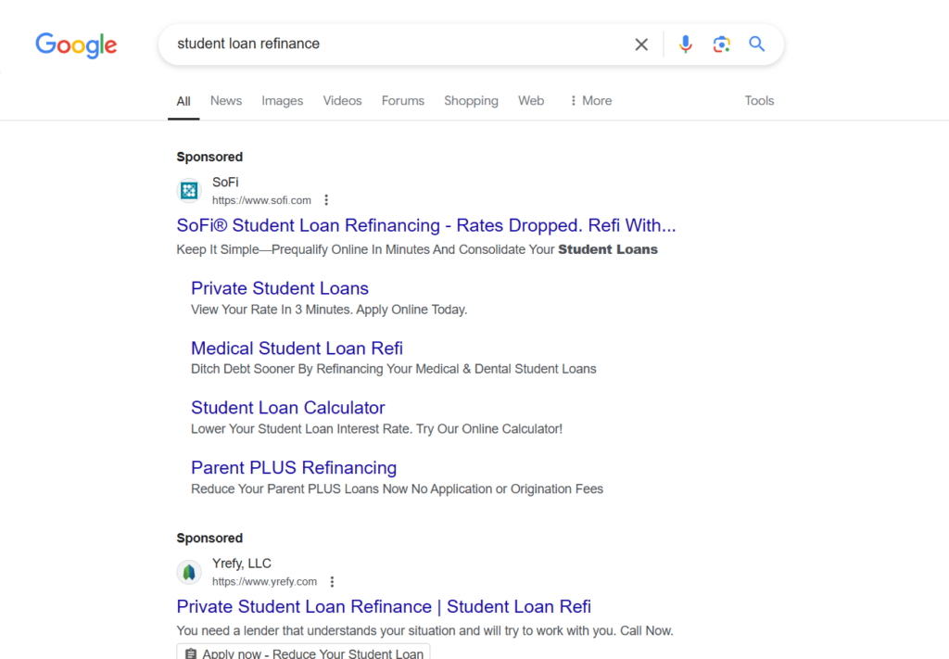
Task: Open Private Student Loan Refinance Yrefy headline
Action: point(384,606)
